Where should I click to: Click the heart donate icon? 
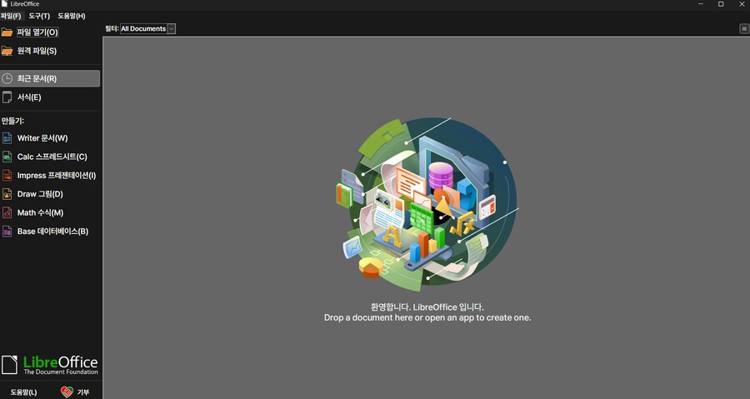[x=67, y=392]
